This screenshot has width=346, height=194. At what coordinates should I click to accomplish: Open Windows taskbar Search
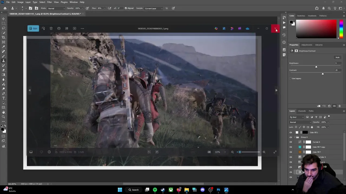pos(133,190)
